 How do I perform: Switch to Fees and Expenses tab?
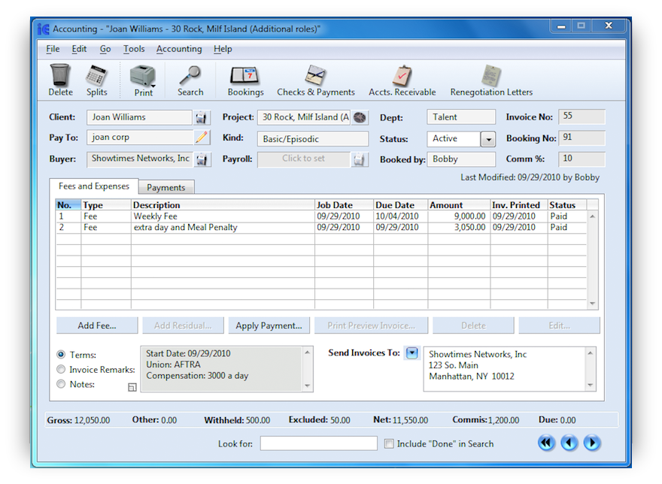tap(94, 186)
